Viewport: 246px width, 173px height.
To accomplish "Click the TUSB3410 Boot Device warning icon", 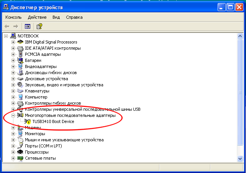I will (28, 121).
